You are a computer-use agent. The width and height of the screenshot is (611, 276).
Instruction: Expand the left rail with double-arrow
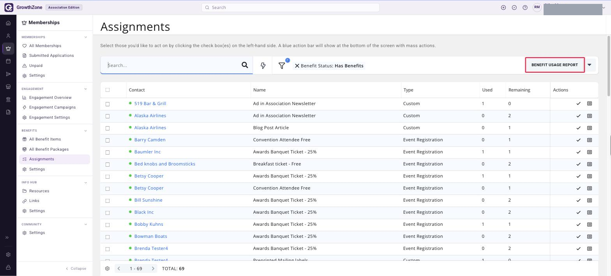tap(7, 237)
